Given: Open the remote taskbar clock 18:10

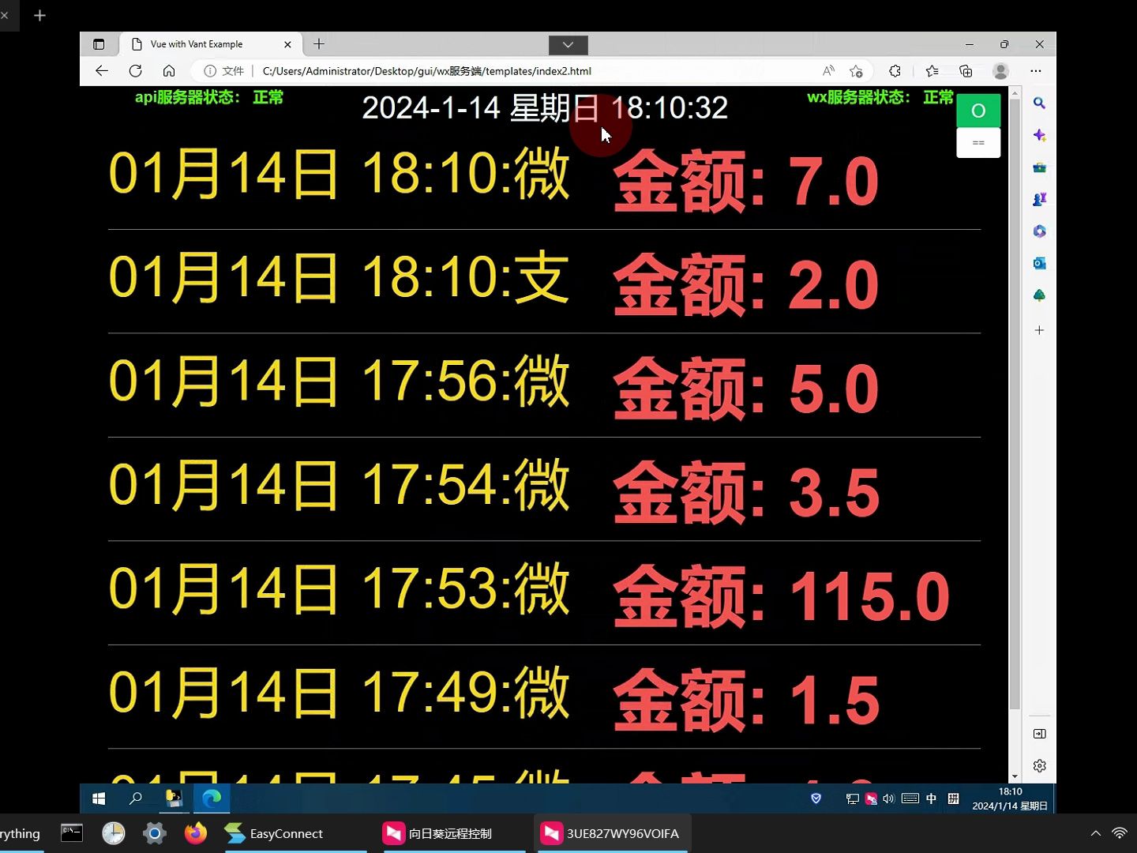Looking at the screenshot, I should (x=1010, y=799).
